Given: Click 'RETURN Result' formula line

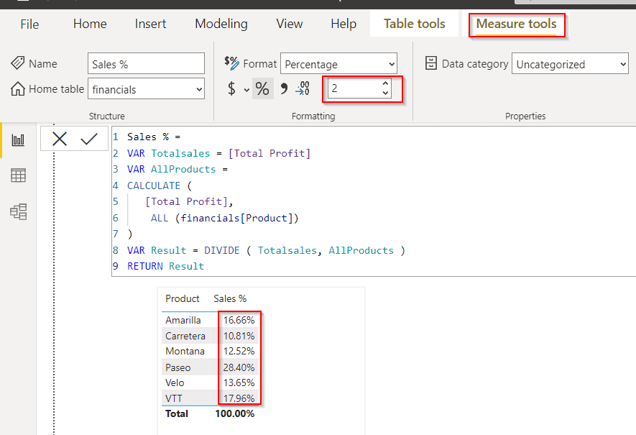Looking at the screenshot, I should point(165,266).
